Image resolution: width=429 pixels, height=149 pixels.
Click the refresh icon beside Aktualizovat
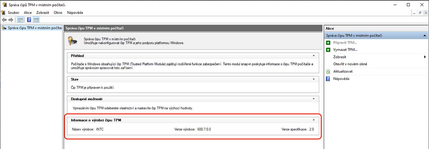328,71
